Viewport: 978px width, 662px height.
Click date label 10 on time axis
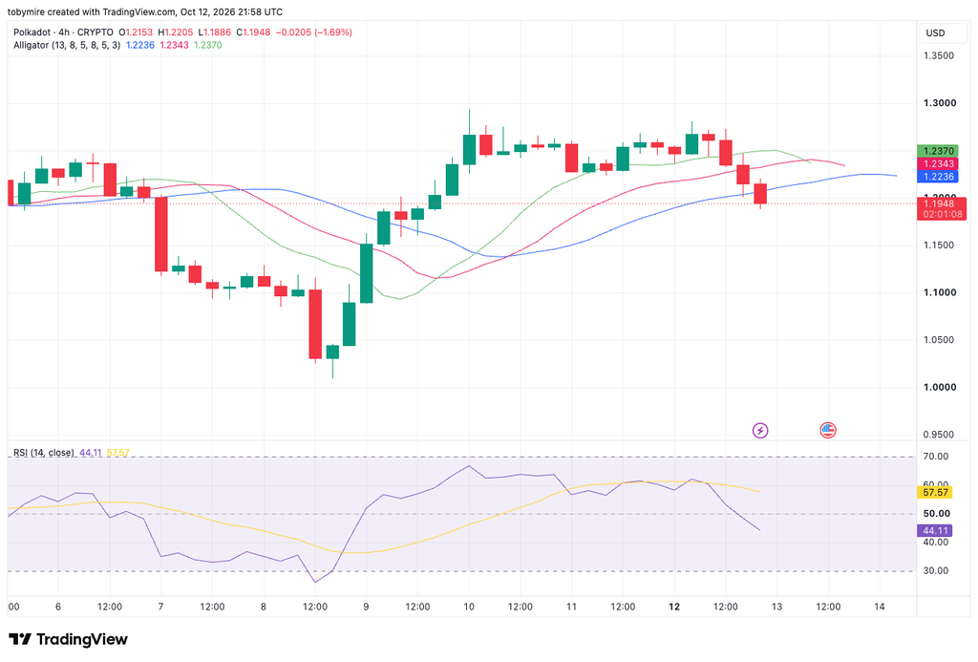click(468, 607)
